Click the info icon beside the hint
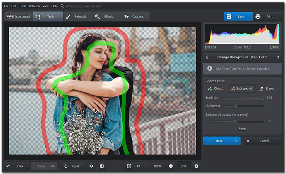 point(210,69)
